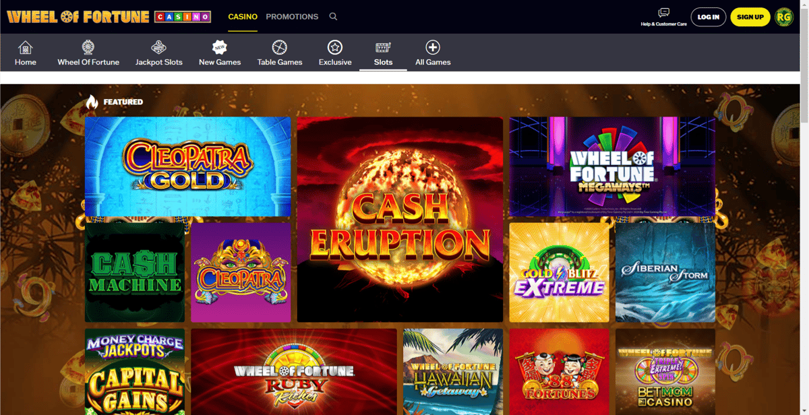Open New Games category icon

click(220, 48)
